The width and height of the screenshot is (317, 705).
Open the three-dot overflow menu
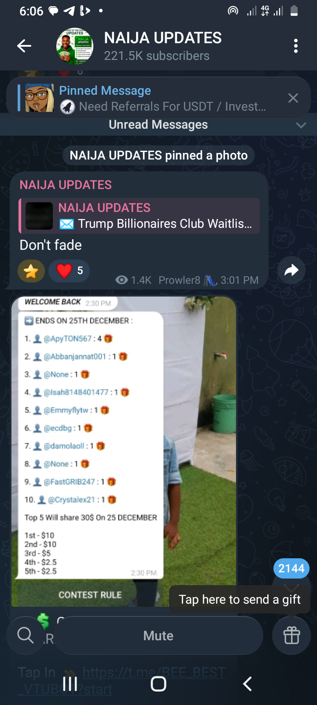point(296,46)
